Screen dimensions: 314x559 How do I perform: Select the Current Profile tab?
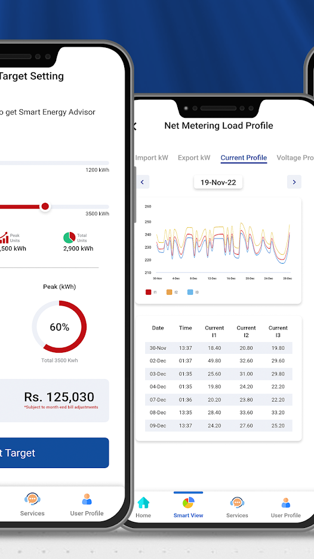(x=244, y=158)
